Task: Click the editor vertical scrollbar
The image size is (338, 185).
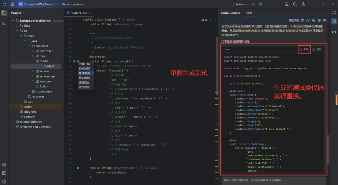Action: click(217, 66)
